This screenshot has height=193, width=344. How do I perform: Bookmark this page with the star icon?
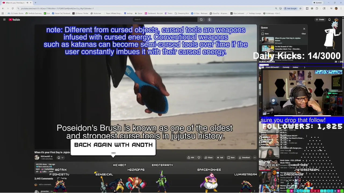point(300,8)
